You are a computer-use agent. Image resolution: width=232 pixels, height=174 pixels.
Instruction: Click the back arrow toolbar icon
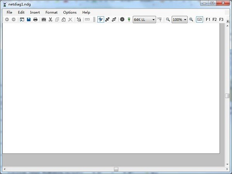7,19
